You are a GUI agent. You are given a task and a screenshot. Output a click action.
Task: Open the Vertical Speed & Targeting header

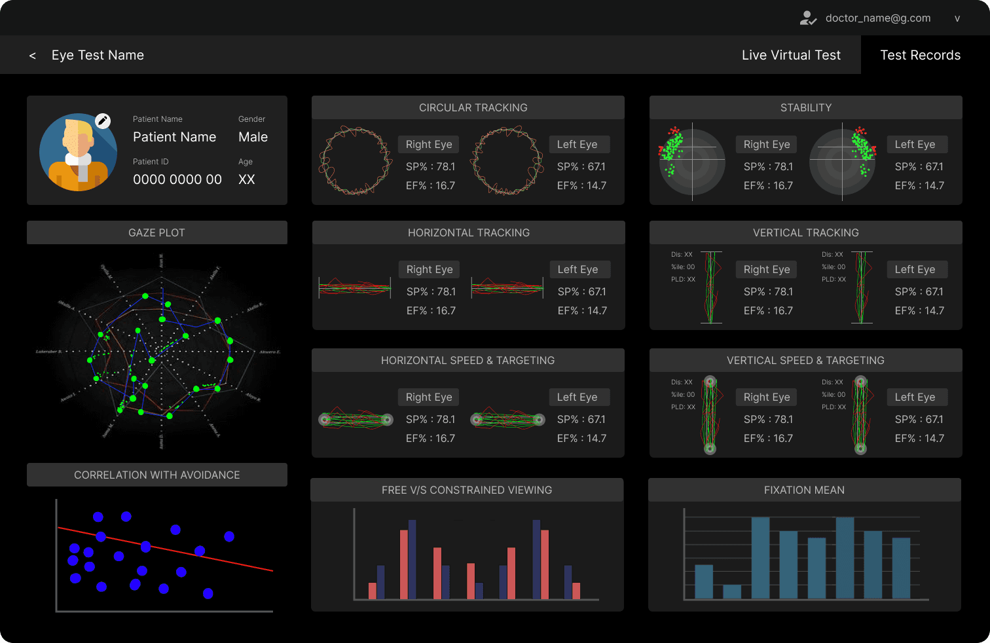[x=806, y=360]
